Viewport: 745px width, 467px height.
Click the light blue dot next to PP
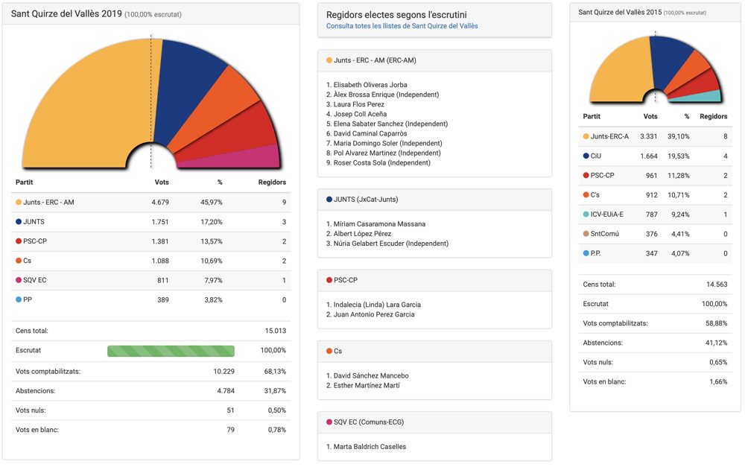19,299
